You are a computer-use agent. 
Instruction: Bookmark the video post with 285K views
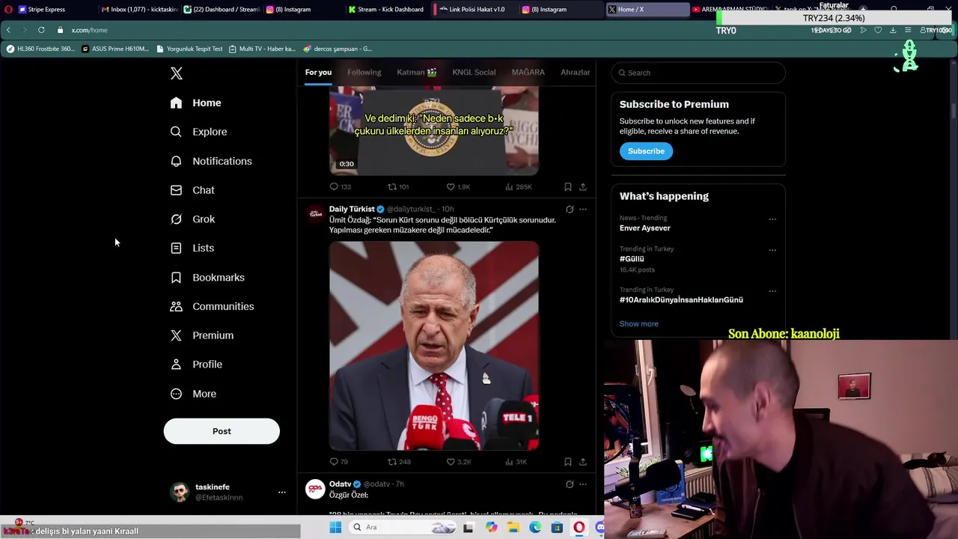(x=567, y=186)
